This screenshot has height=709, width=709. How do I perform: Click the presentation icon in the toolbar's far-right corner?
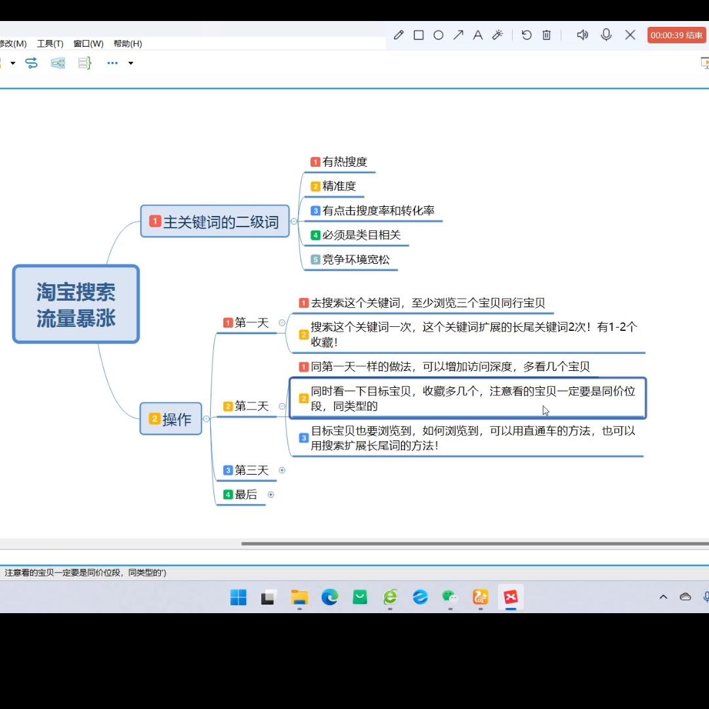704,63
